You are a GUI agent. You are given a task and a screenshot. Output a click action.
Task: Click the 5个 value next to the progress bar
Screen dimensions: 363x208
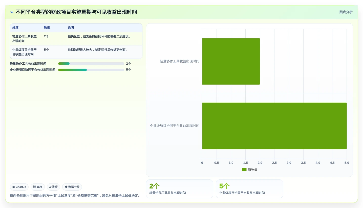[x=129, y=70]
